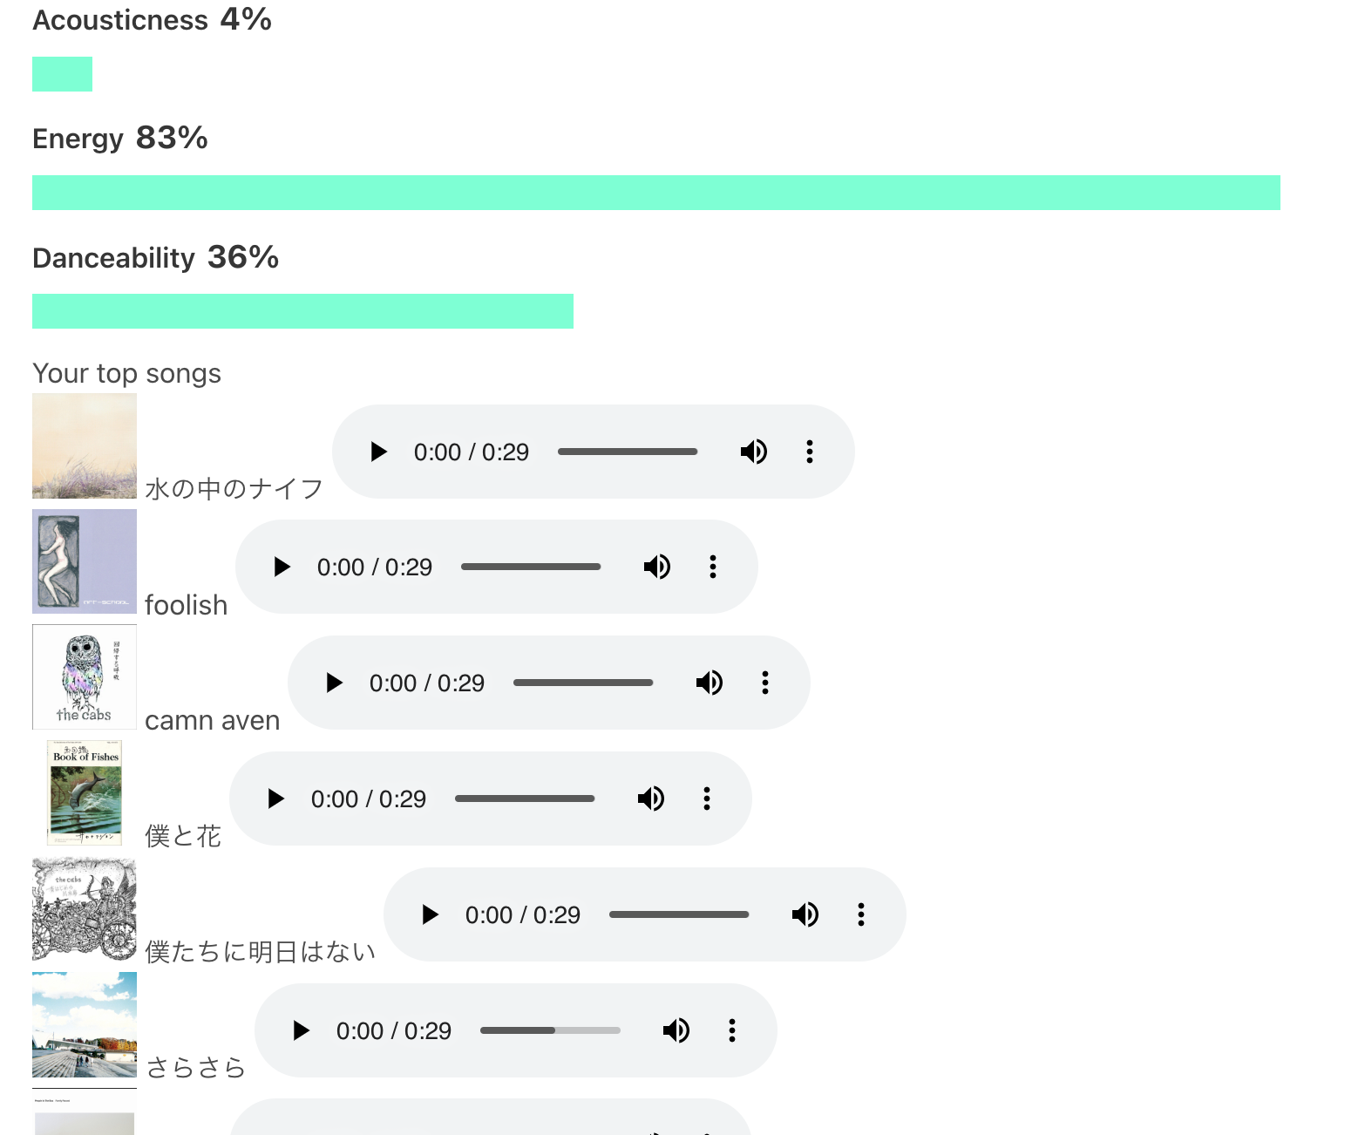The width and height of the screenshot is (1365, 1135).
Task: Mute the foolish audio player
Action: (x=657, y=567)
